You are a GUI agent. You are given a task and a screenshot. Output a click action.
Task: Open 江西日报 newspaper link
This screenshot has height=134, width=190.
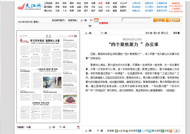click(136, 3)
